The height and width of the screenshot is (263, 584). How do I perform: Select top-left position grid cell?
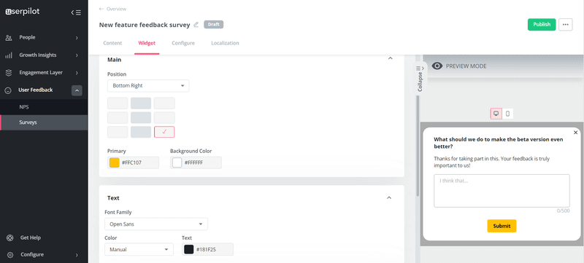[118, 103]
